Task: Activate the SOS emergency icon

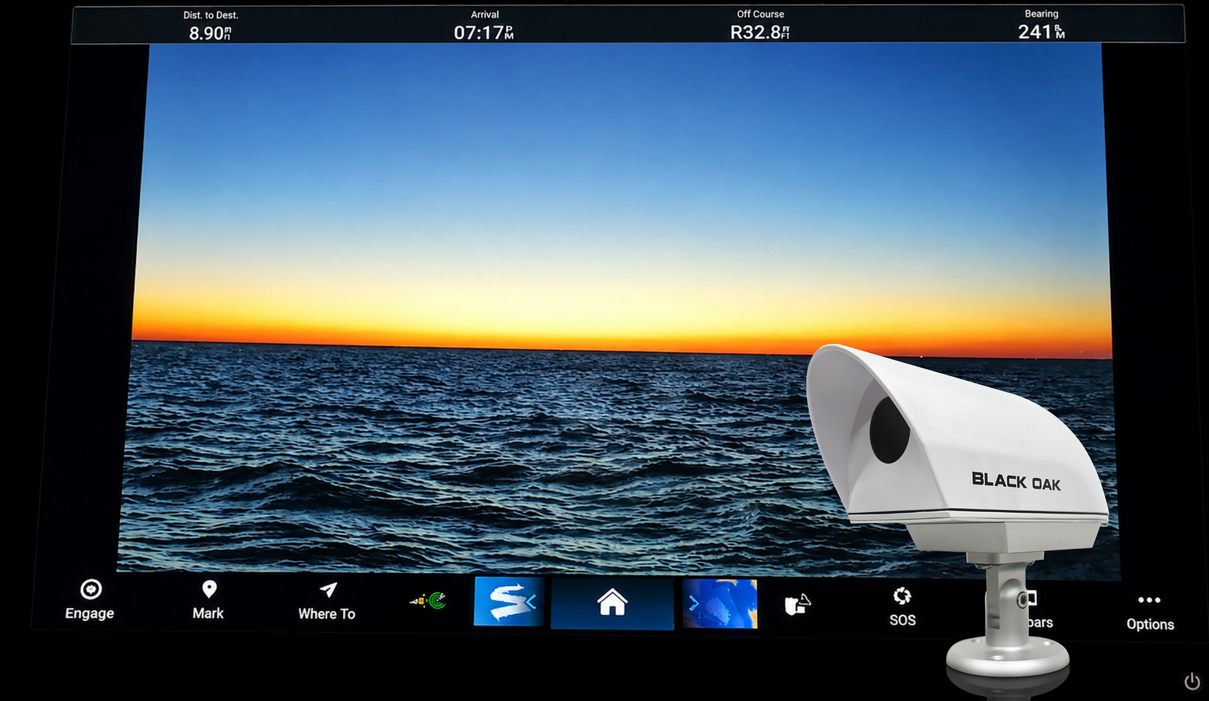Action: pos(902,596)
